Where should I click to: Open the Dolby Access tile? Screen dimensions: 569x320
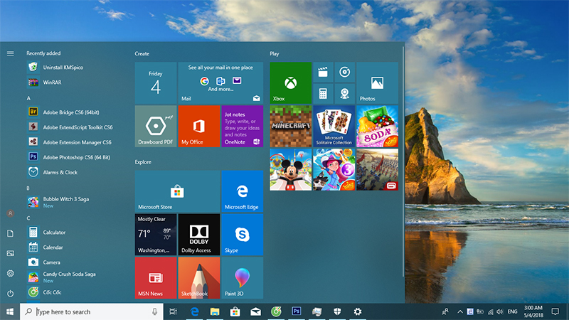tap(199, 235)
